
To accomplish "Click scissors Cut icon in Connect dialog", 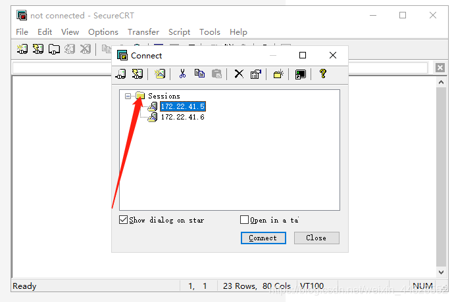I will pos(182,74).
